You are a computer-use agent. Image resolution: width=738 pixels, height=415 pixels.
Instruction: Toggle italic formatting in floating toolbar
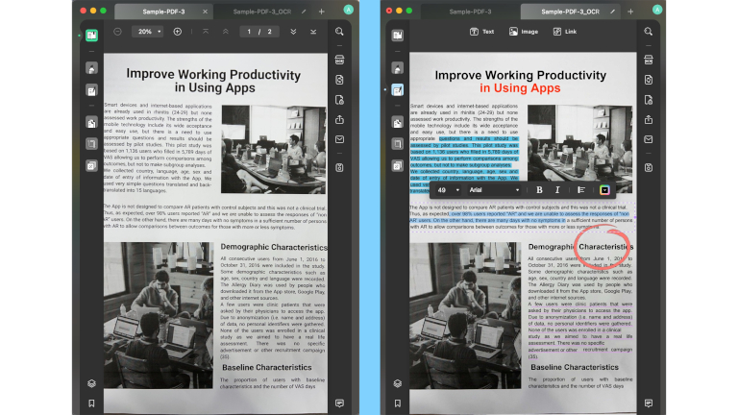[558, 190]
